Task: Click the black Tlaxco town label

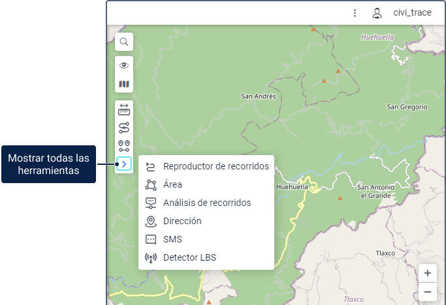Action: pyautogui.click(x=385, y=253)
